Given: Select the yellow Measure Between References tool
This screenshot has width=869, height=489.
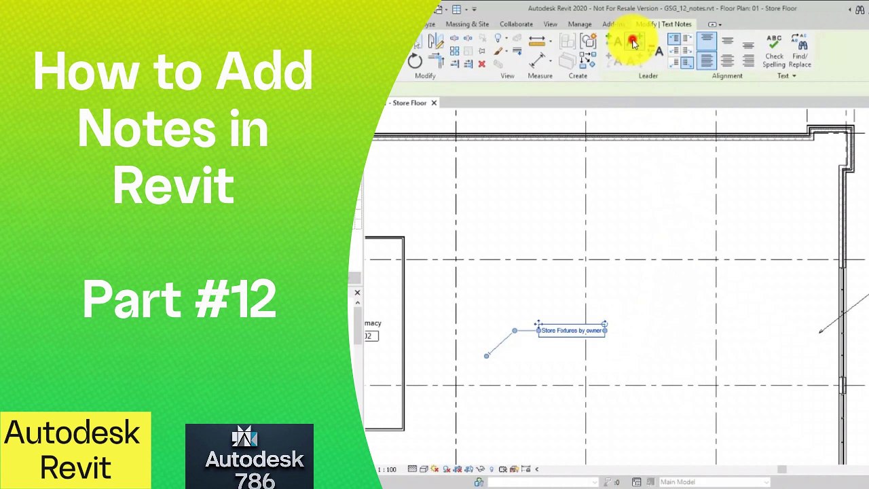Looking at the screenshot, I should [536, 41].
